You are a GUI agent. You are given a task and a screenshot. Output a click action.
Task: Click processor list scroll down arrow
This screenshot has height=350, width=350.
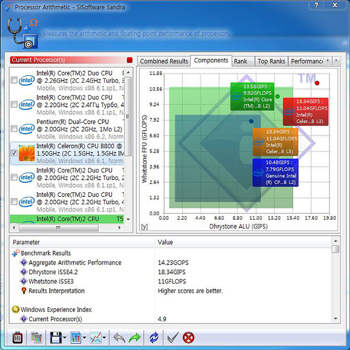[128, 219]
